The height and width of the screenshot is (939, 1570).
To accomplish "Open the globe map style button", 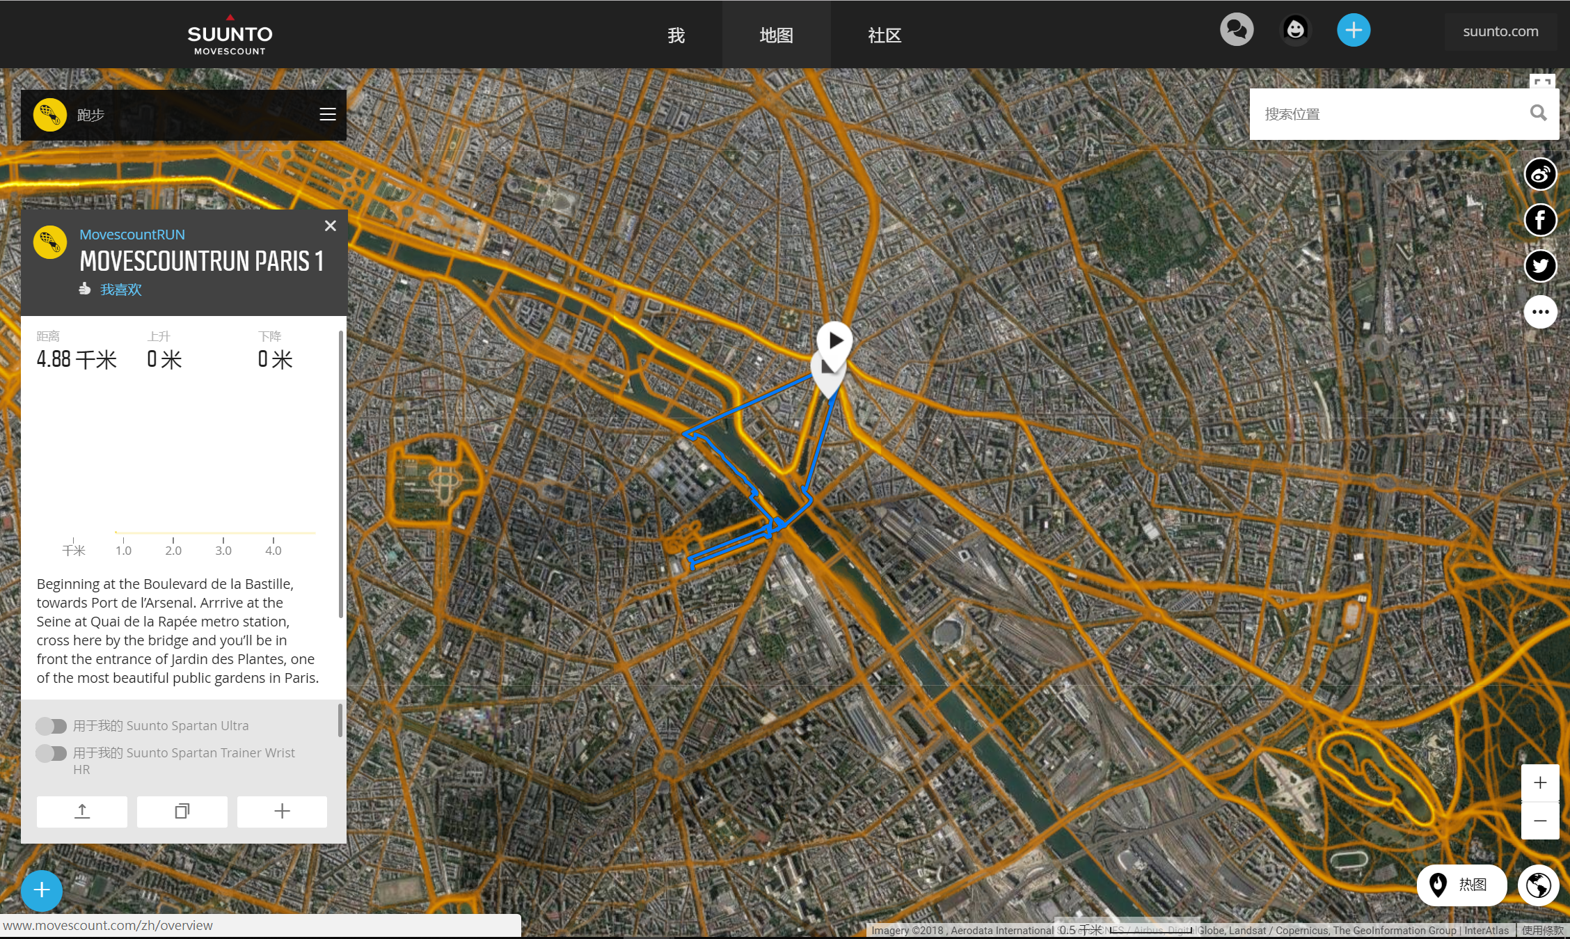I will pyautogui.click(x=1539, y=885).
